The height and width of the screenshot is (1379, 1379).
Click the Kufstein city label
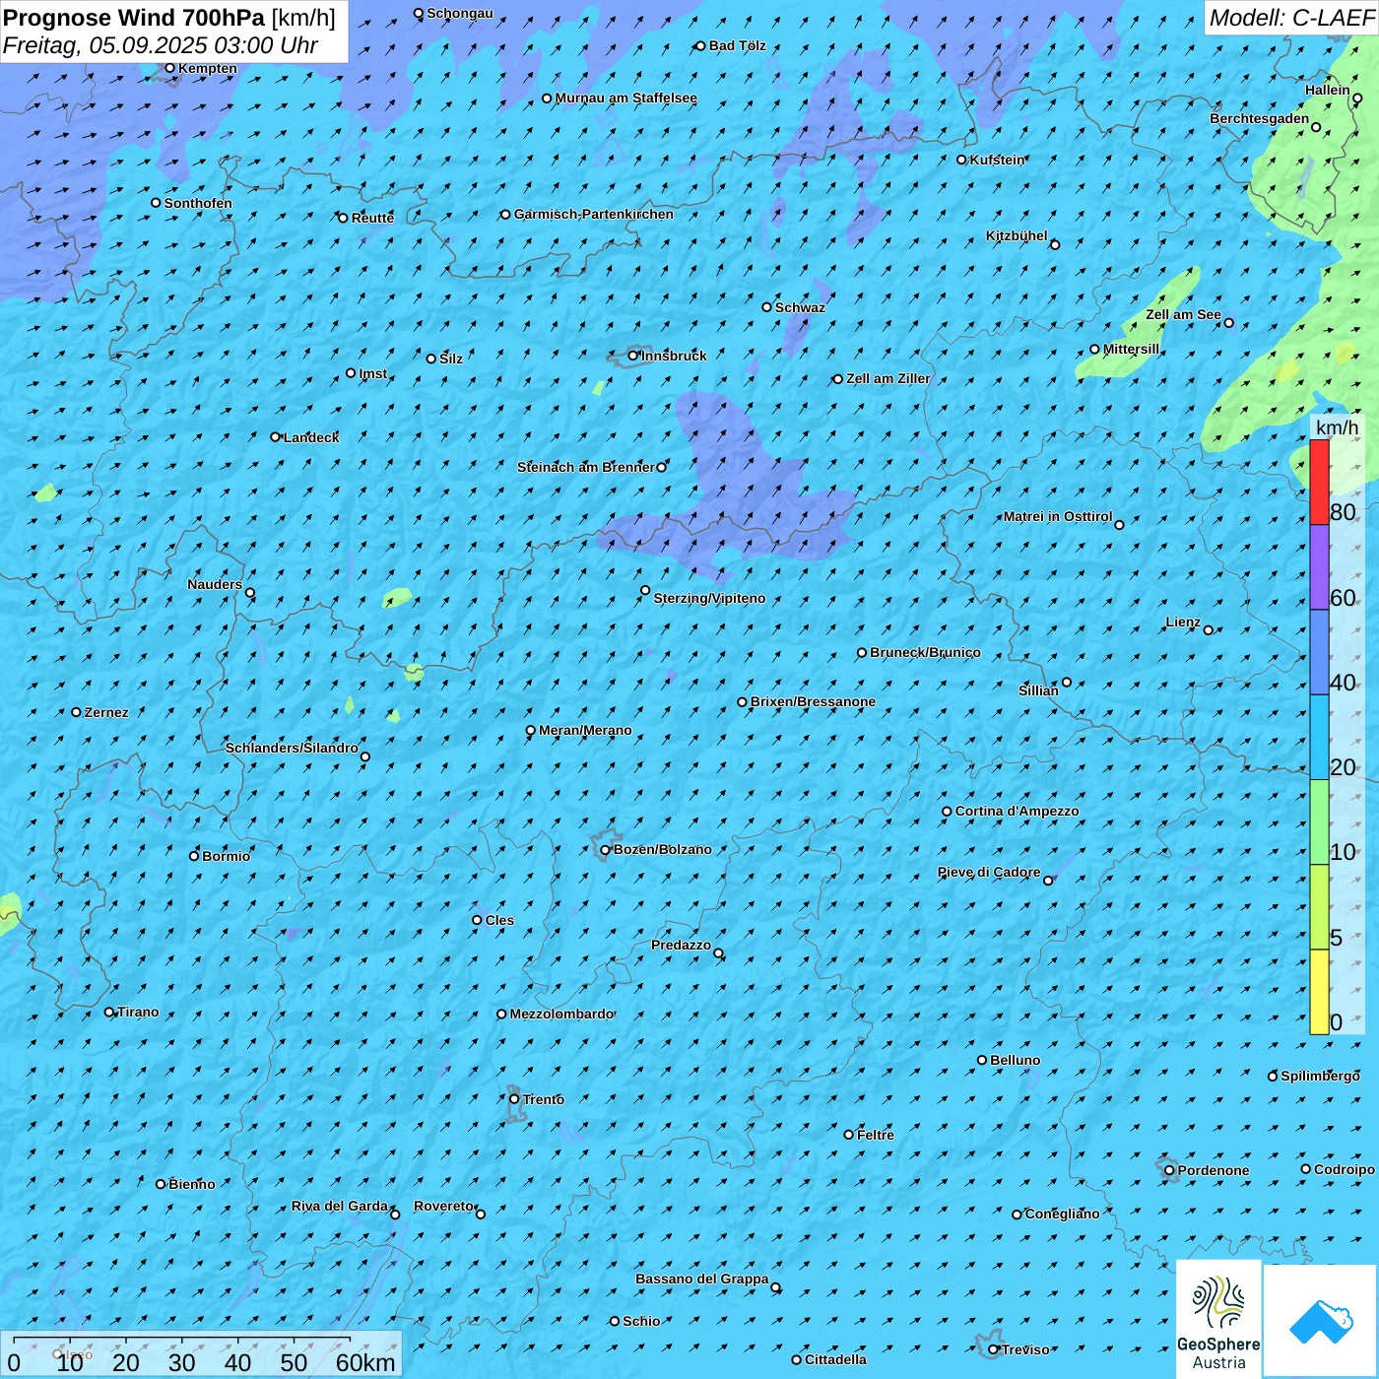tap(998, 160)
